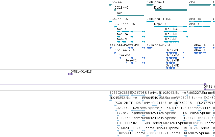Screen dimensions: 215x137
Task: Select the Dcp2-PD coding feature
Action: (170, 68)
